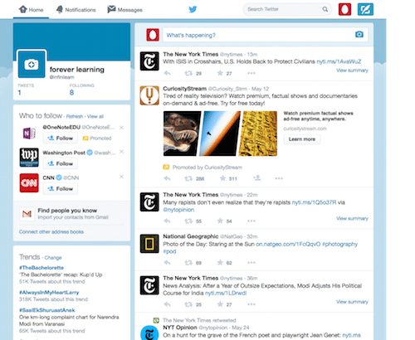Open the nyti.ms/1AvaWuZ link

[x=339, y=61]
